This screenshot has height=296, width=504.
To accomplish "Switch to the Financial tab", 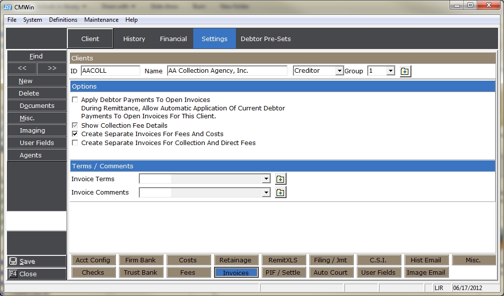I will click(173, 39).
